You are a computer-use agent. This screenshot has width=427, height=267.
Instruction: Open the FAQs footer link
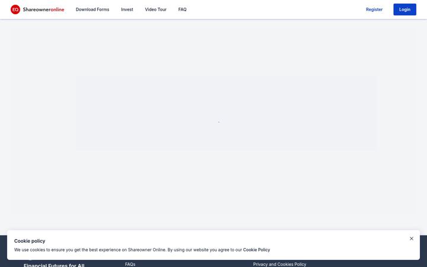click(130, 264)
